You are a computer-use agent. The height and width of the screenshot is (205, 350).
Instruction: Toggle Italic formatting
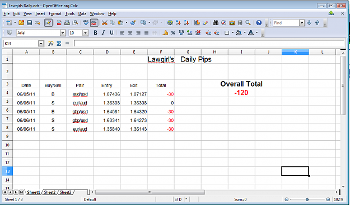104,33
